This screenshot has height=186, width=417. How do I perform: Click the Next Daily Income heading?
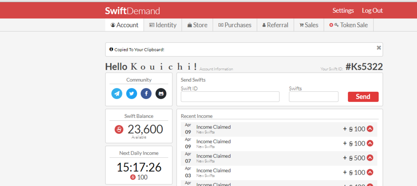tap(139, 153)
